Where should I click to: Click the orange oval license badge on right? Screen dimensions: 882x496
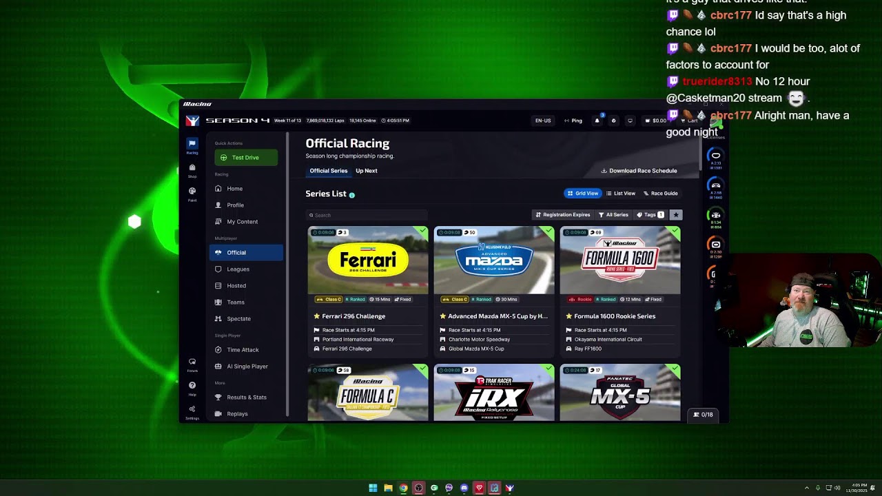tap(716, 247)
